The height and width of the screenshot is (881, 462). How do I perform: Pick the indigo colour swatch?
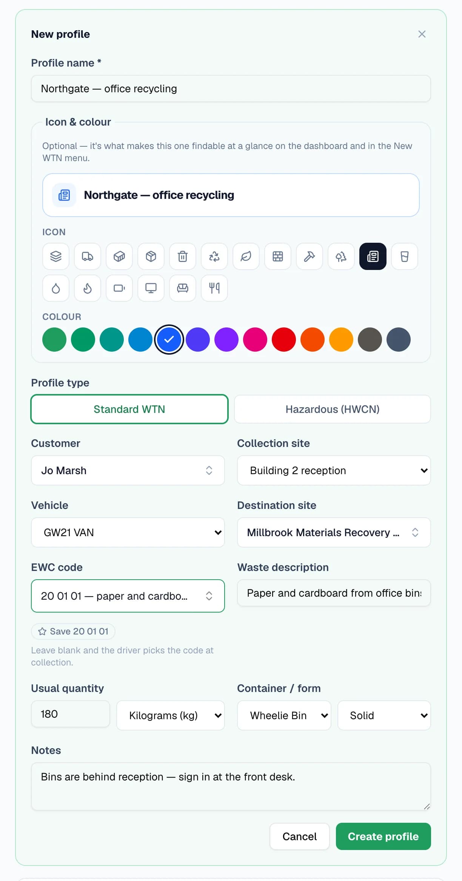198,340
